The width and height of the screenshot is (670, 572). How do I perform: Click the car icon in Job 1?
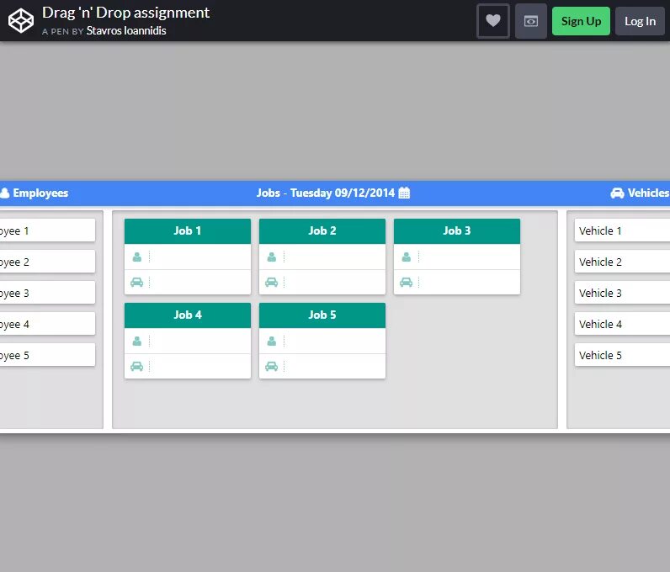tap(136, 282)
